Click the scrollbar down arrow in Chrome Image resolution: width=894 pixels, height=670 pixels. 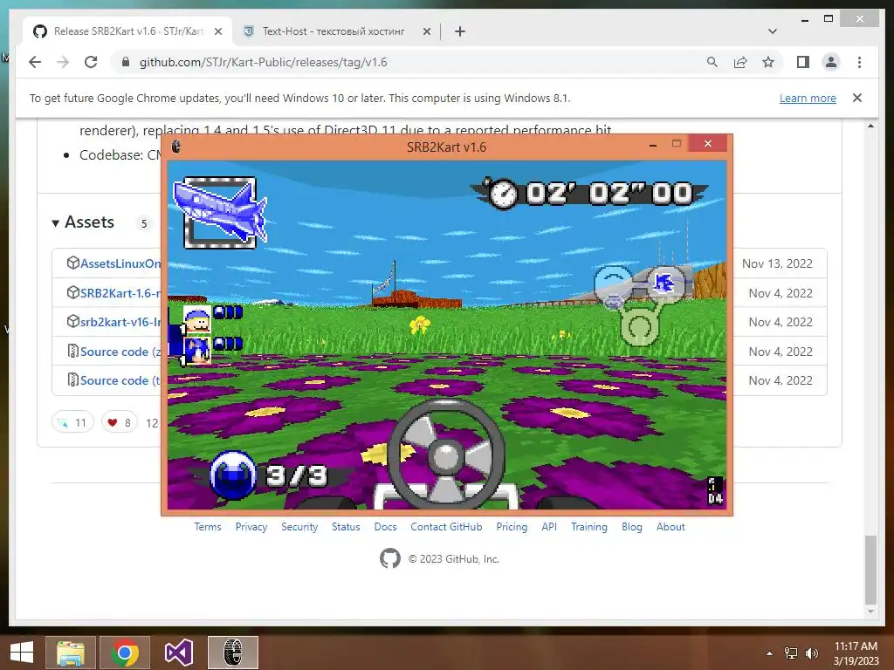pos(870,612)
